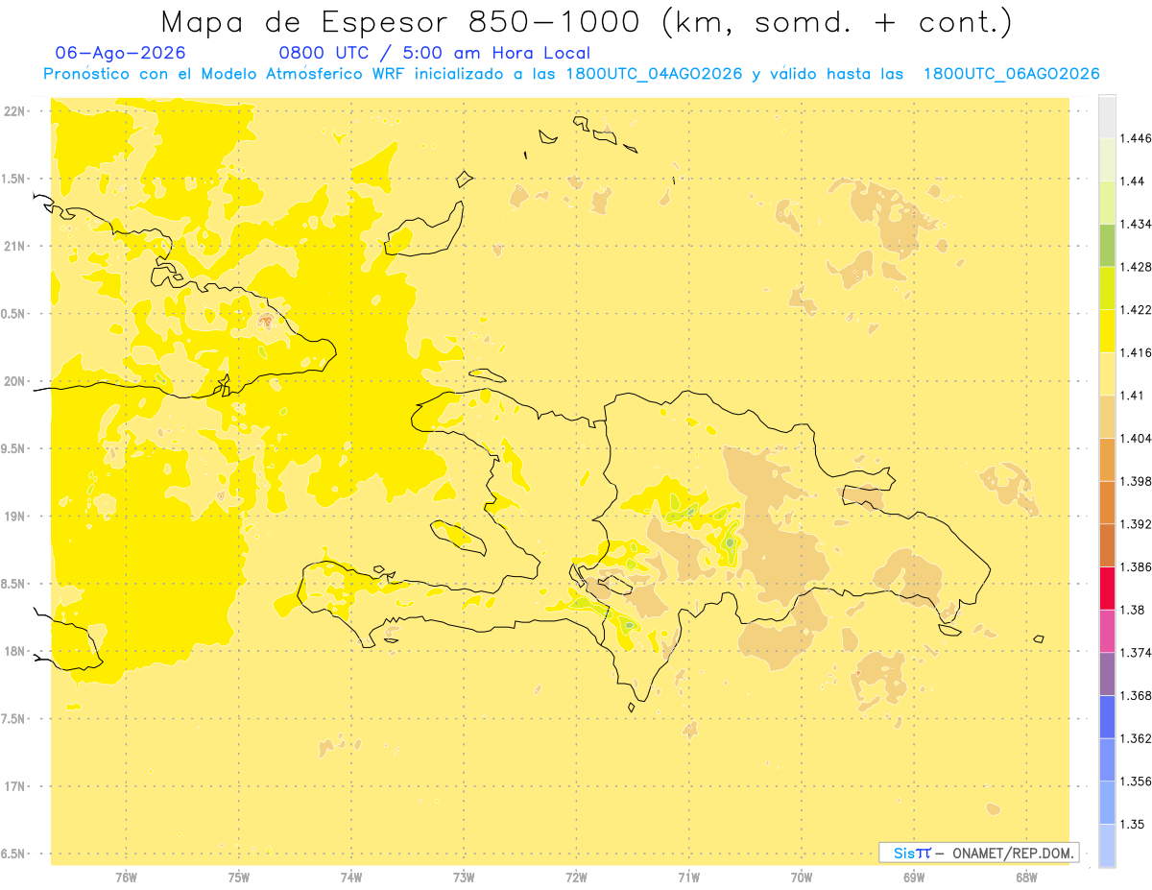The width and height of the screenshot is (1152, 890).
Task: Click the latitude label '22N'
Action: [x=14, y=111]
